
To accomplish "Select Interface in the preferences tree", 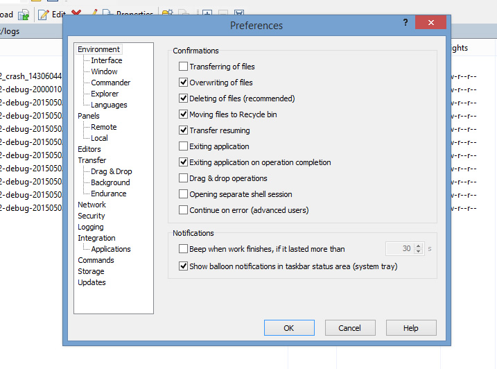I will point(106,60).
